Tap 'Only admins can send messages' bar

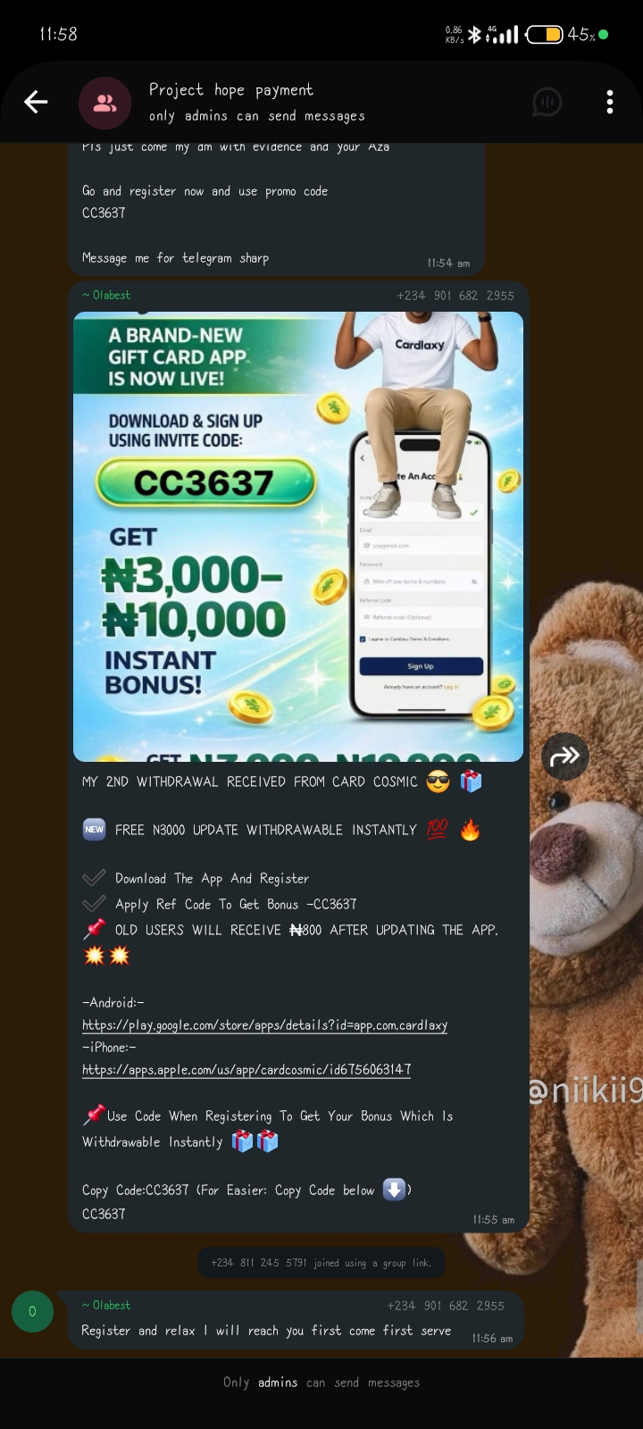coord(321,1383)
